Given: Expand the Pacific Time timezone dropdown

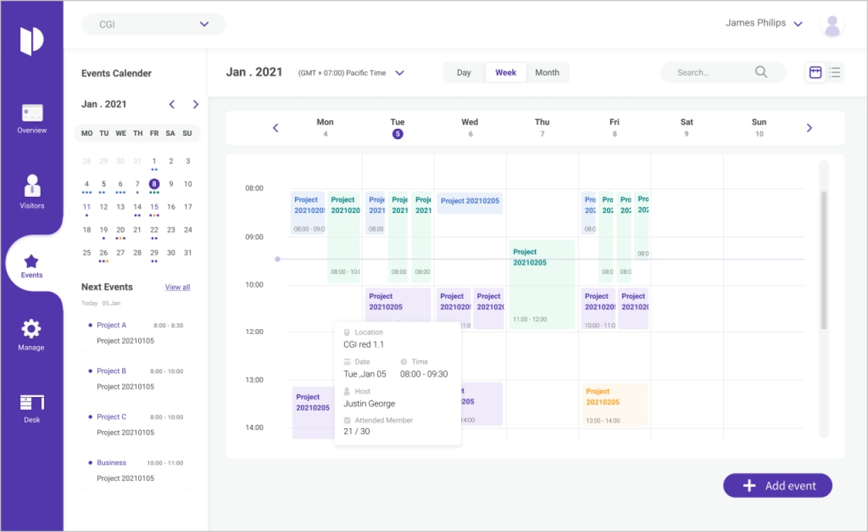Looking at the screenshot, I should click(399, 73).
